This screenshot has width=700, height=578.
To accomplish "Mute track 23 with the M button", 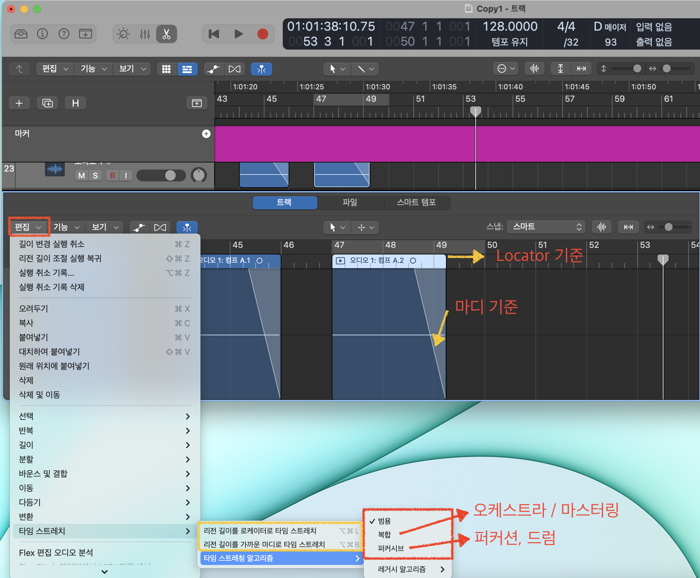I will (82, 176).
